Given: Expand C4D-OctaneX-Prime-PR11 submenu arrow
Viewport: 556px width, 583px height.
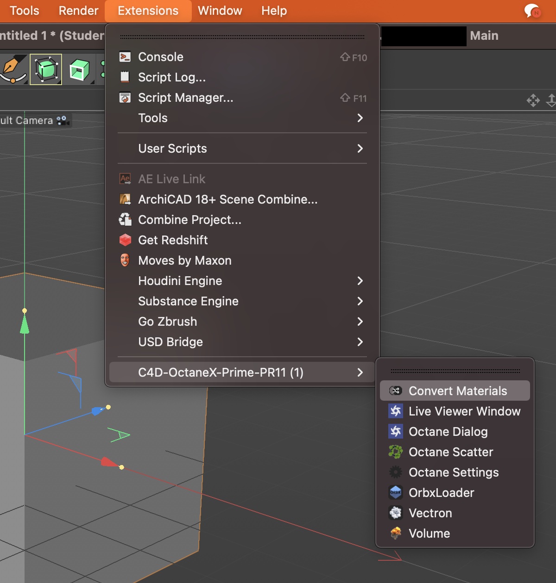Looking at the screenshot, I should pyautogui.click(x=360, y=372).
